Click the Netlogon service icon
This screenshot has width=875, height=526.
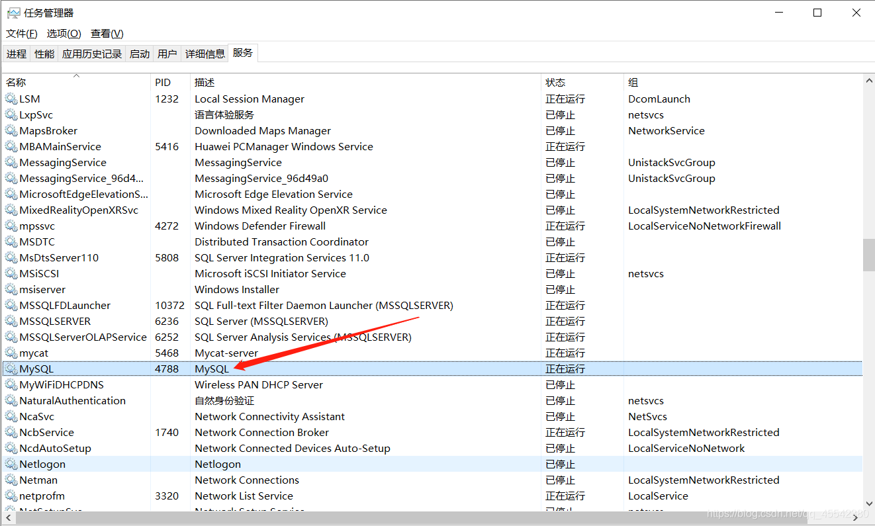tap(11, 464)
